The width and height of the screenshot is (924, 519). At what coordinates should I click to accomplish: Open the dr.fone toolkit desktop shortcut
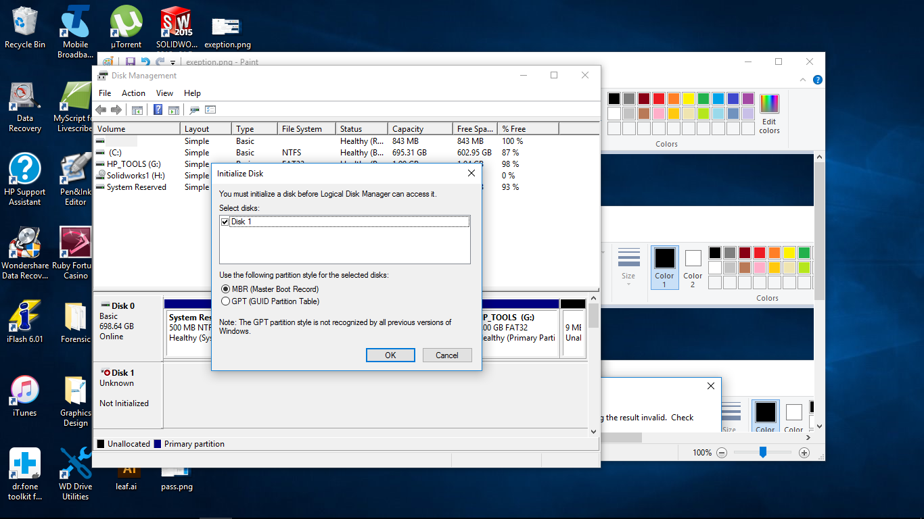(x=25, y=474)
